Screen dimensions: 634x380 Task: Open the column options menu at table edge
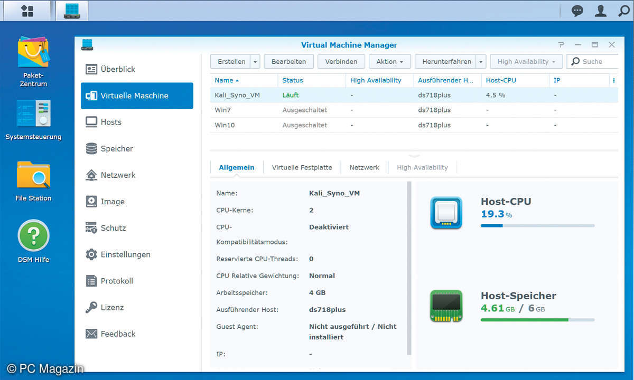(x=613, y=80)
